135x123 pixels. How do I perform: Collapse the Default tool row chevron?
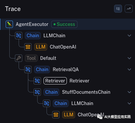tap(129, 58)
